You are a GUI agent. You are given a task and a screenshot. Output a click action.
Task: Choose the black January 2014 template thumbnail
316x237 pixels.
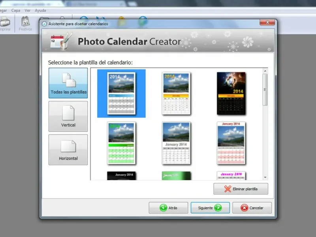pyautogui.click(x=122, y=175)
